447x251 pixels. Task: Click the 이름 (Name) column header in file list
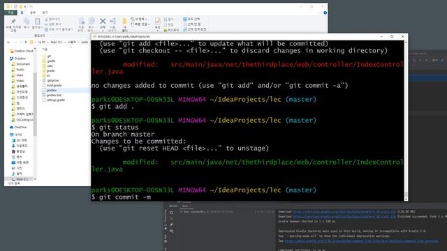pos(45,50)
